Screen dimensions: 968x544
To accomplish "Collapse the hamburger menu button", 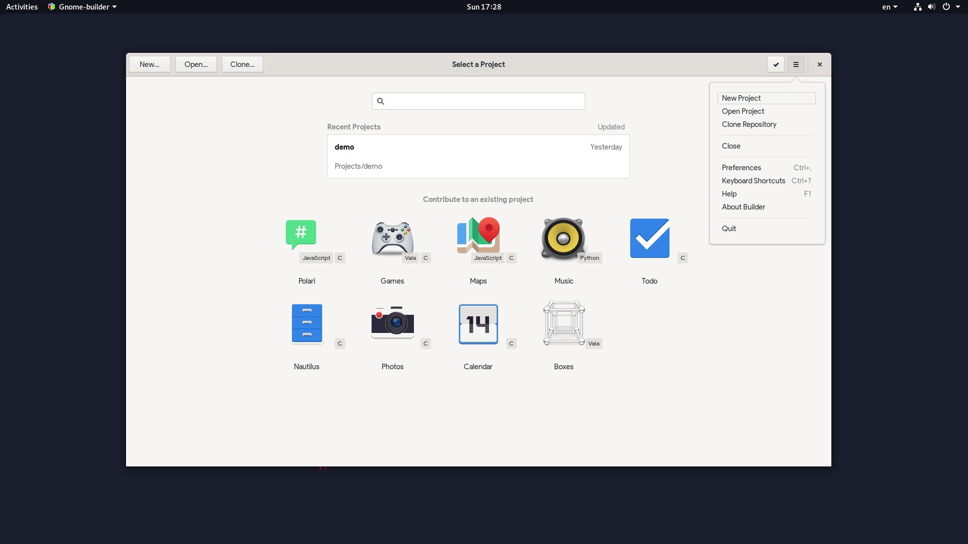I will (796, 64).
